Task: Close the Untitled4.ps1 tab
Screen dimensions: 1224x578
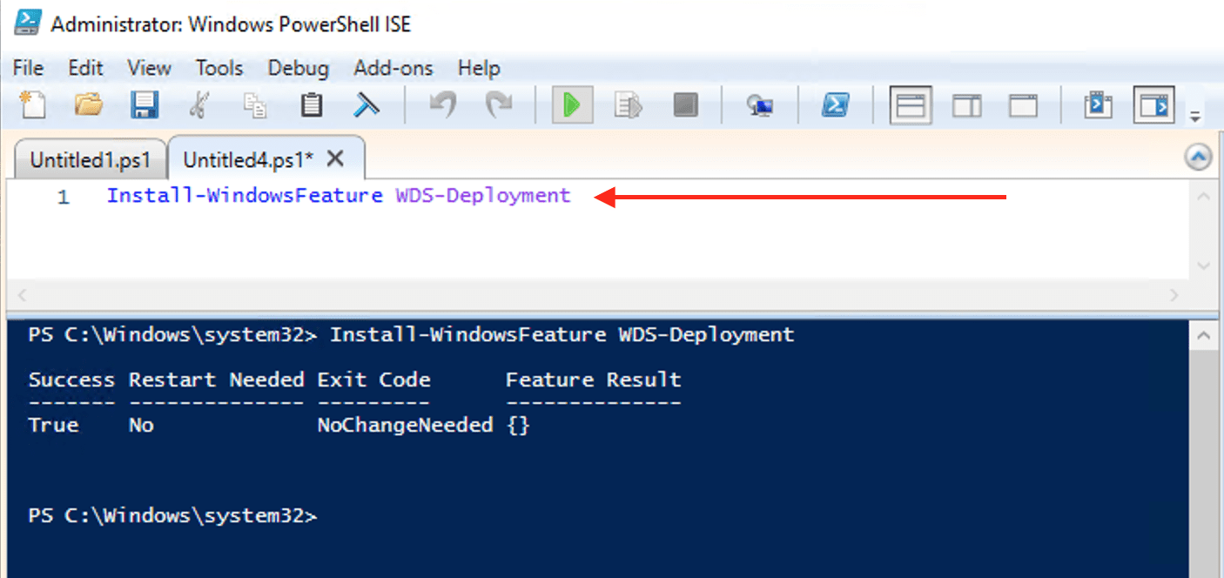Action: pyautogui.click(x=335, y=158)
